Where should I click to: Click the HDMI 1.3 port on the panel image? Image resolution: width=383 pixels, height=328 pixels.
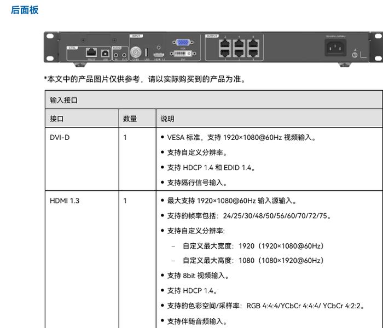pos(159,55)
